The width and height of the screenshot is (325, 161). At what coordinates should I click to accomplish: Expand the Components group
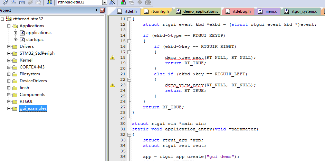point(9,95)
